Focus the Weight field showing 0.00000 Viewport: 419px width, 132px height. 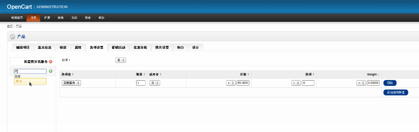(373, 83)
